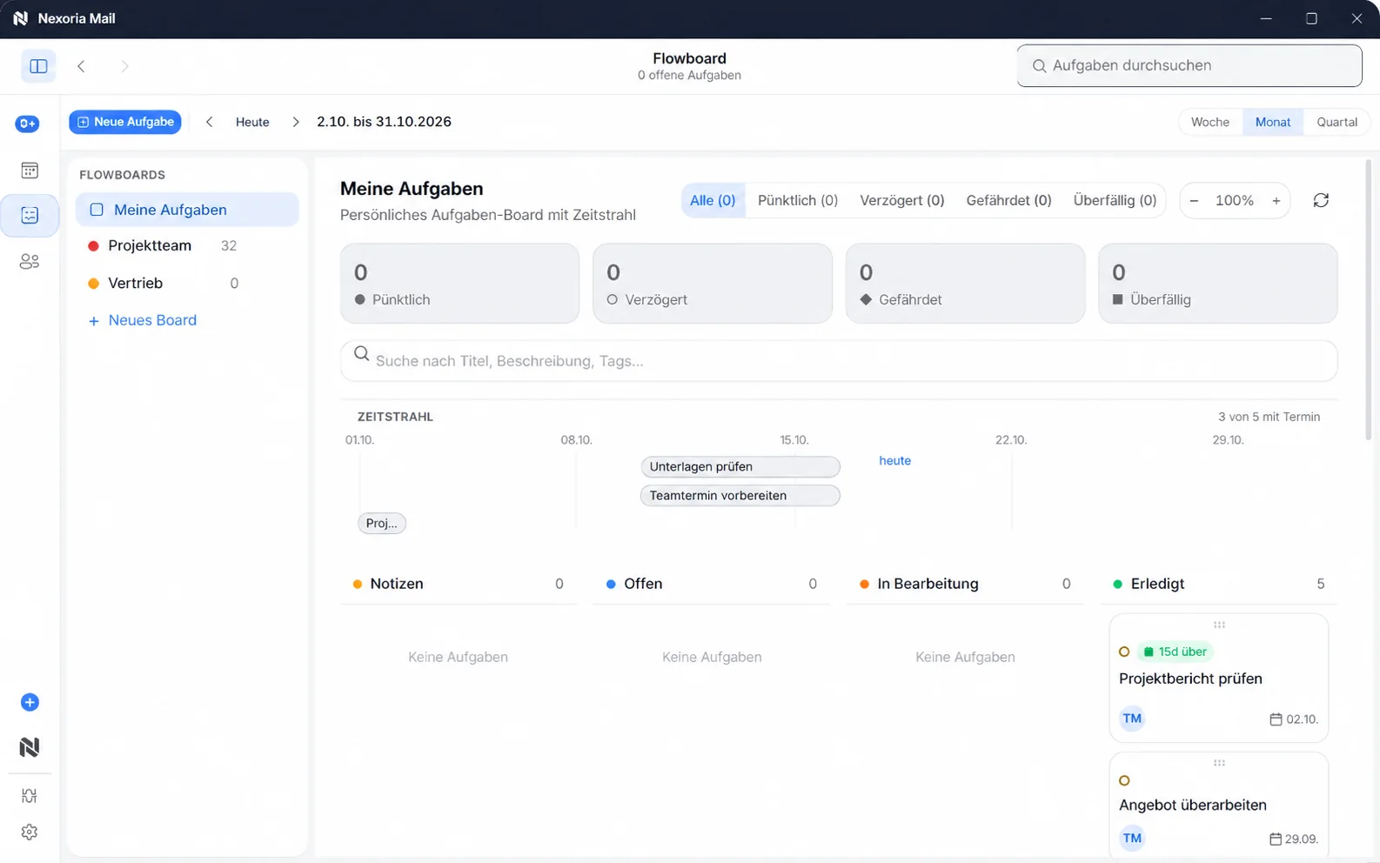The image size is (1380, 863).
Task: Click the 100% zoom value
Action: 1234,201
